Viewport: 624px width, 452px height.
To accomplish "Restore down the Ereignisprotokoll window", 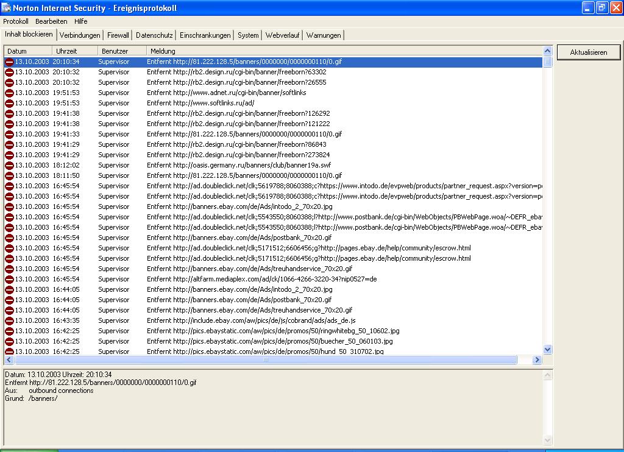I will (601, 7).
